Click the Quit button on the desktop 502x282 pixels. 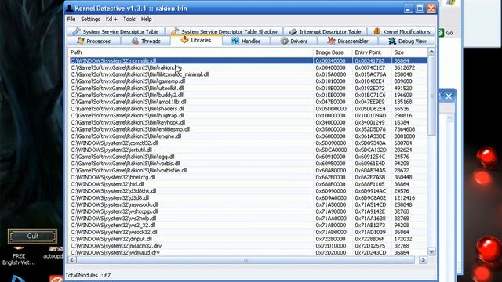point(33,237)
